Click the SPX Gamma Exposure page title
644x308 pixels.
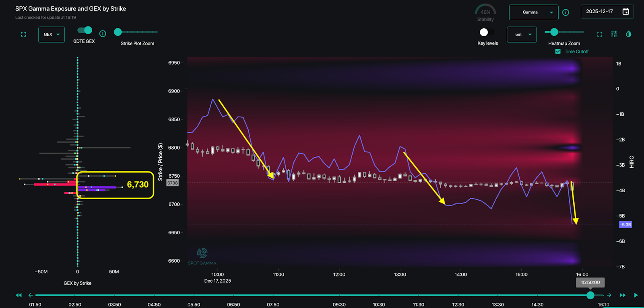[70, 8]
